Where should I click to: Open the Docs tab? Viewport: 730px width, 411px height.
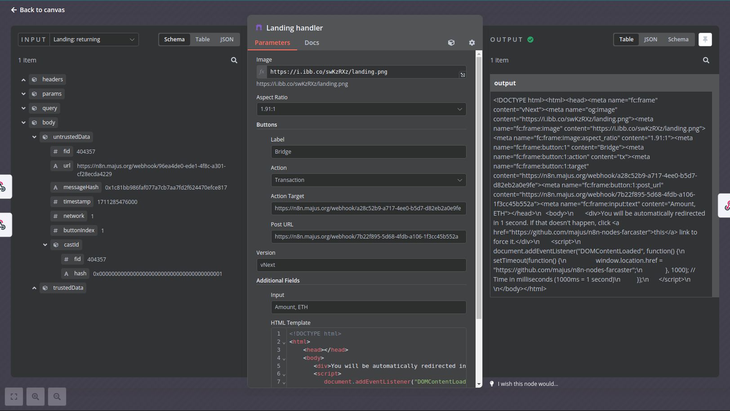click(x=312, y=43)
